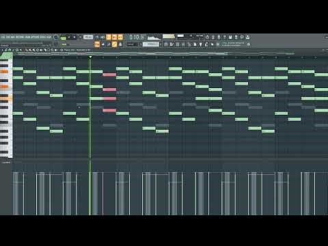Select the Draw pencil tool
Viewport: 328px width, 246px height.
click(x=26, y=50)
